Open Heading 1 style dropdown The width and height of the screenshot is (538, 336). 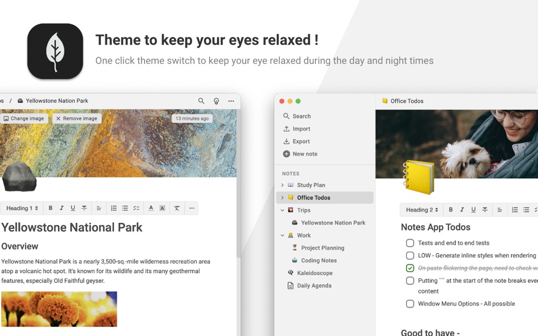tap(22, 208)
